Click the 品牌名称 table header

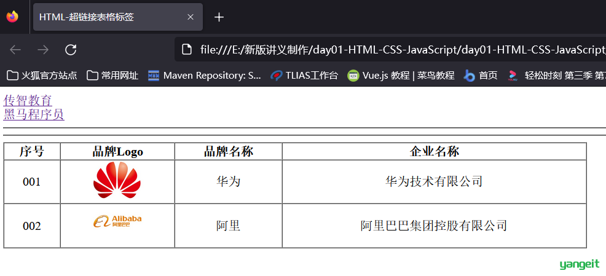pos(229,151)
